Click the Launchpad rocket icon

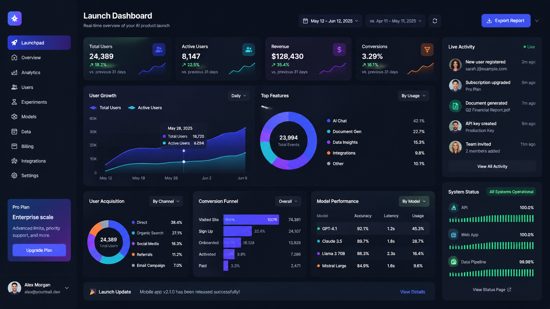(14, 43)
